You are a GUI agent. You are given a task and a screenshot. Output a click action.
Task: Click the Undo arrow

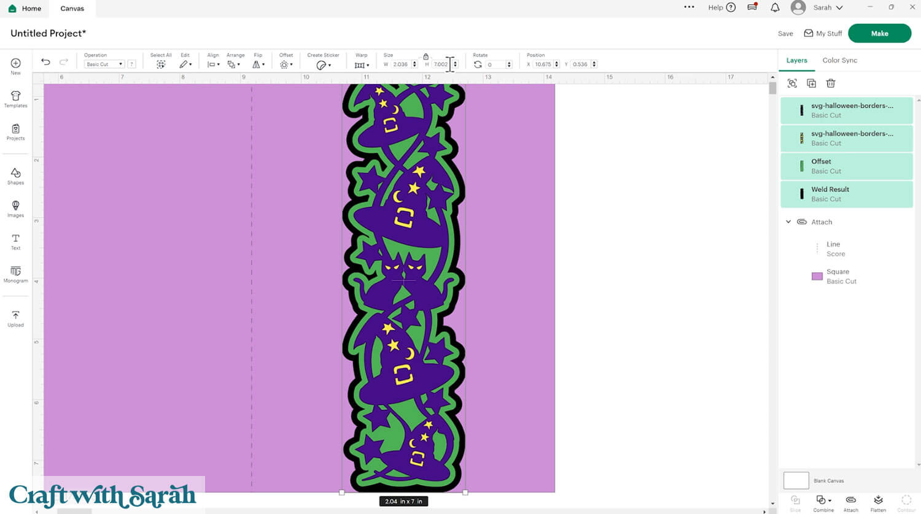pos(45,62)
